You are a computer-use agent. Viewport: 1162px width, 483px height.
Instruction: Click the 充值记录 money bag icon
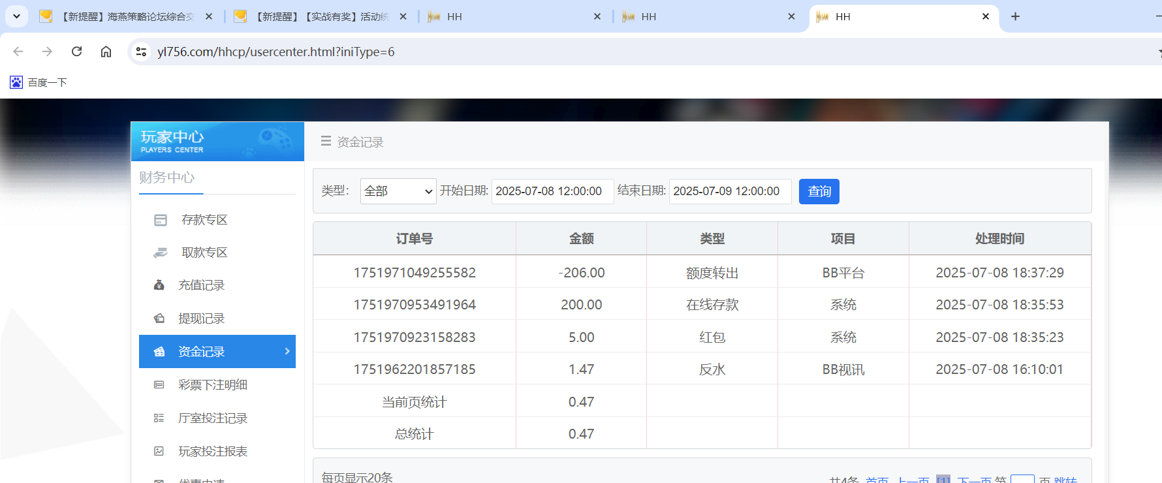pyautogui.click(x=159, y=285)
